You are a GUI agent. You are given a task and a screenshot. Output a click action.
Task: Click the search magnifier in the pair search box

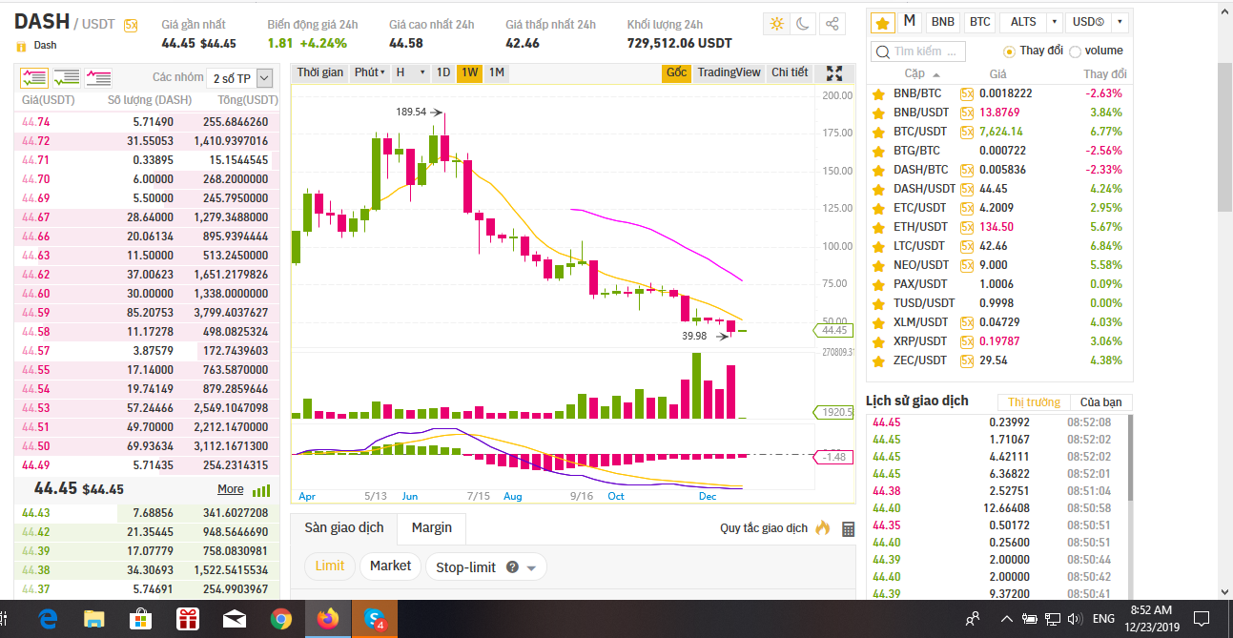coord(883,51)
